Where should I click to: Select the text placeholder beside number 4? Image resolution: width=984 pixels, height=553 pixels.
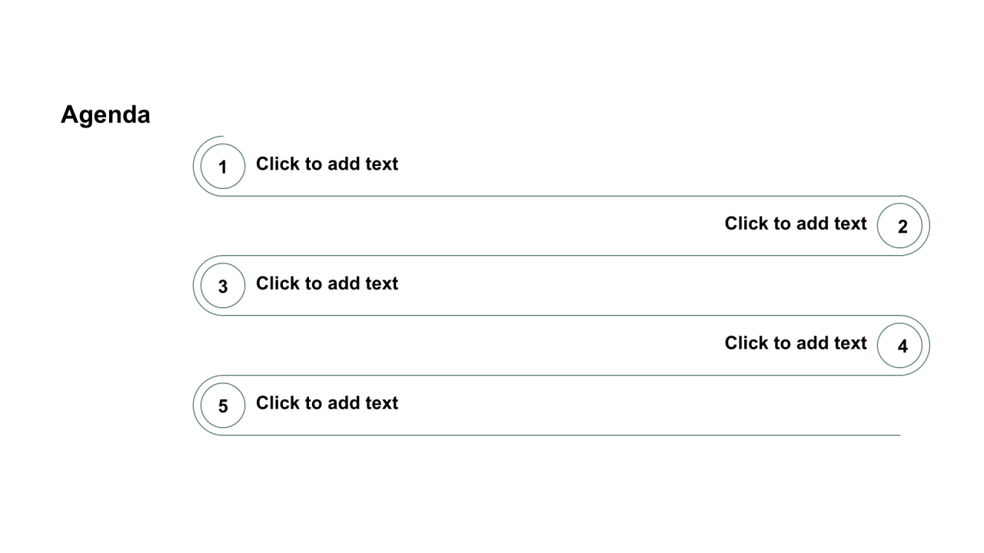click(x=796, y=343)
